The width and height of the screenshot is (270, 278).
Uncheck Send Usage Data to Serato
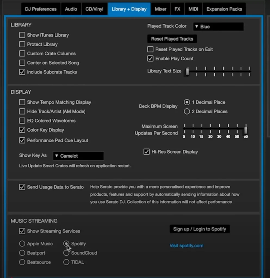coord(22,187)
